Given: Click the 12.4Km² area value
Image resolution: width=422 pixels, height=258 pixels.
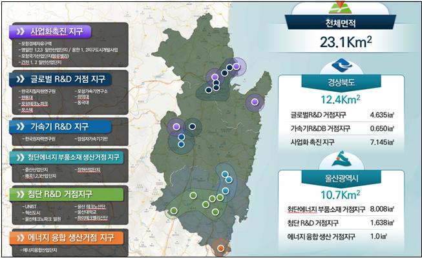Looking at the screenshot, I should coord(341,100).
